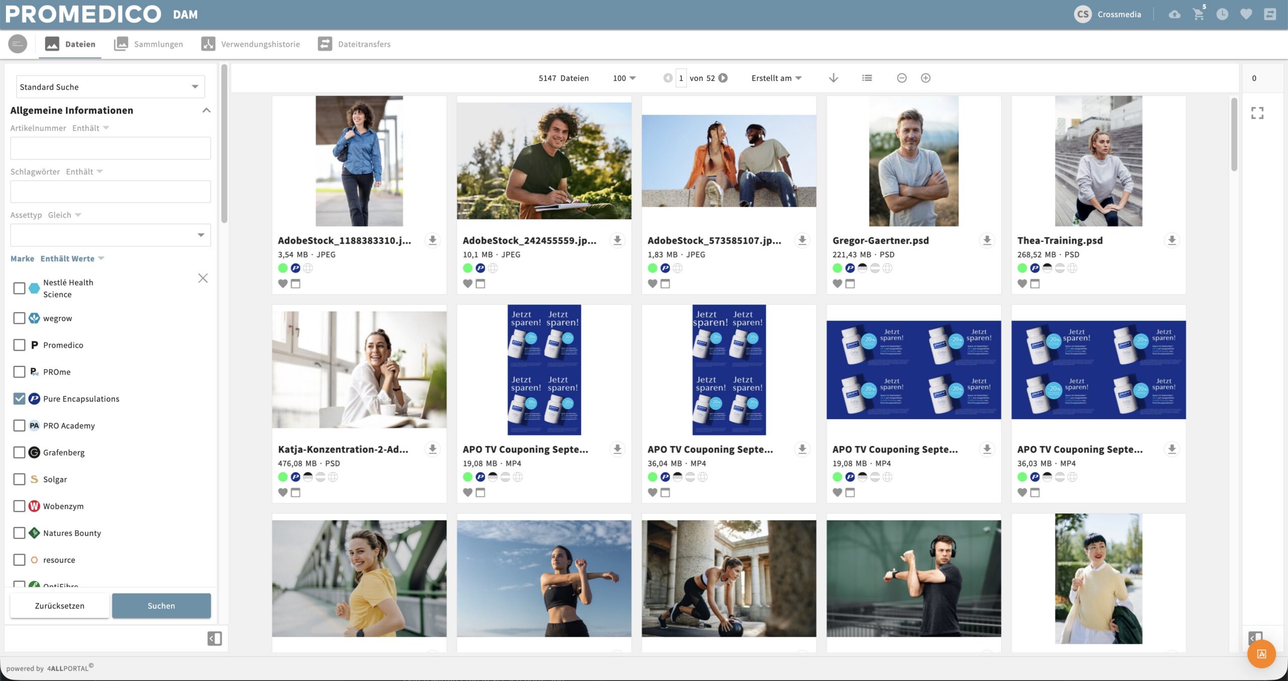Open the favorites heart in header

[x=1246, y=14]
